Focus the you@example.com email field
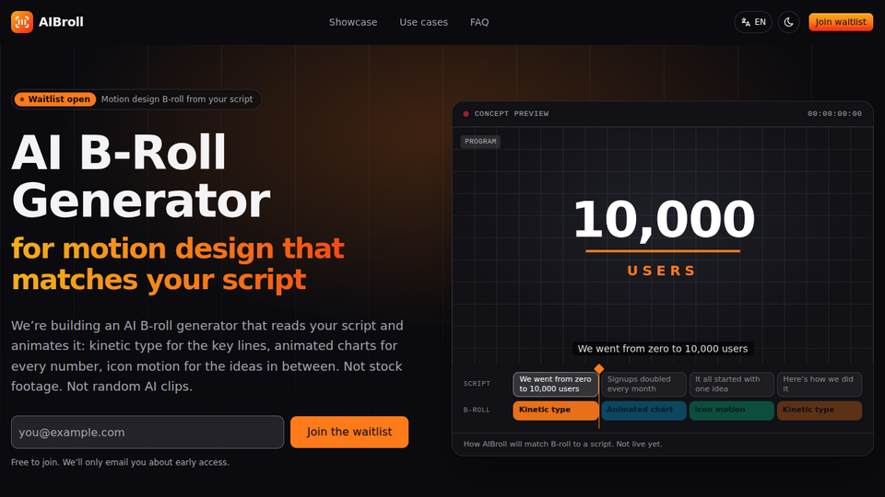Viewport: 885px width, 497px height. point(147,433)
